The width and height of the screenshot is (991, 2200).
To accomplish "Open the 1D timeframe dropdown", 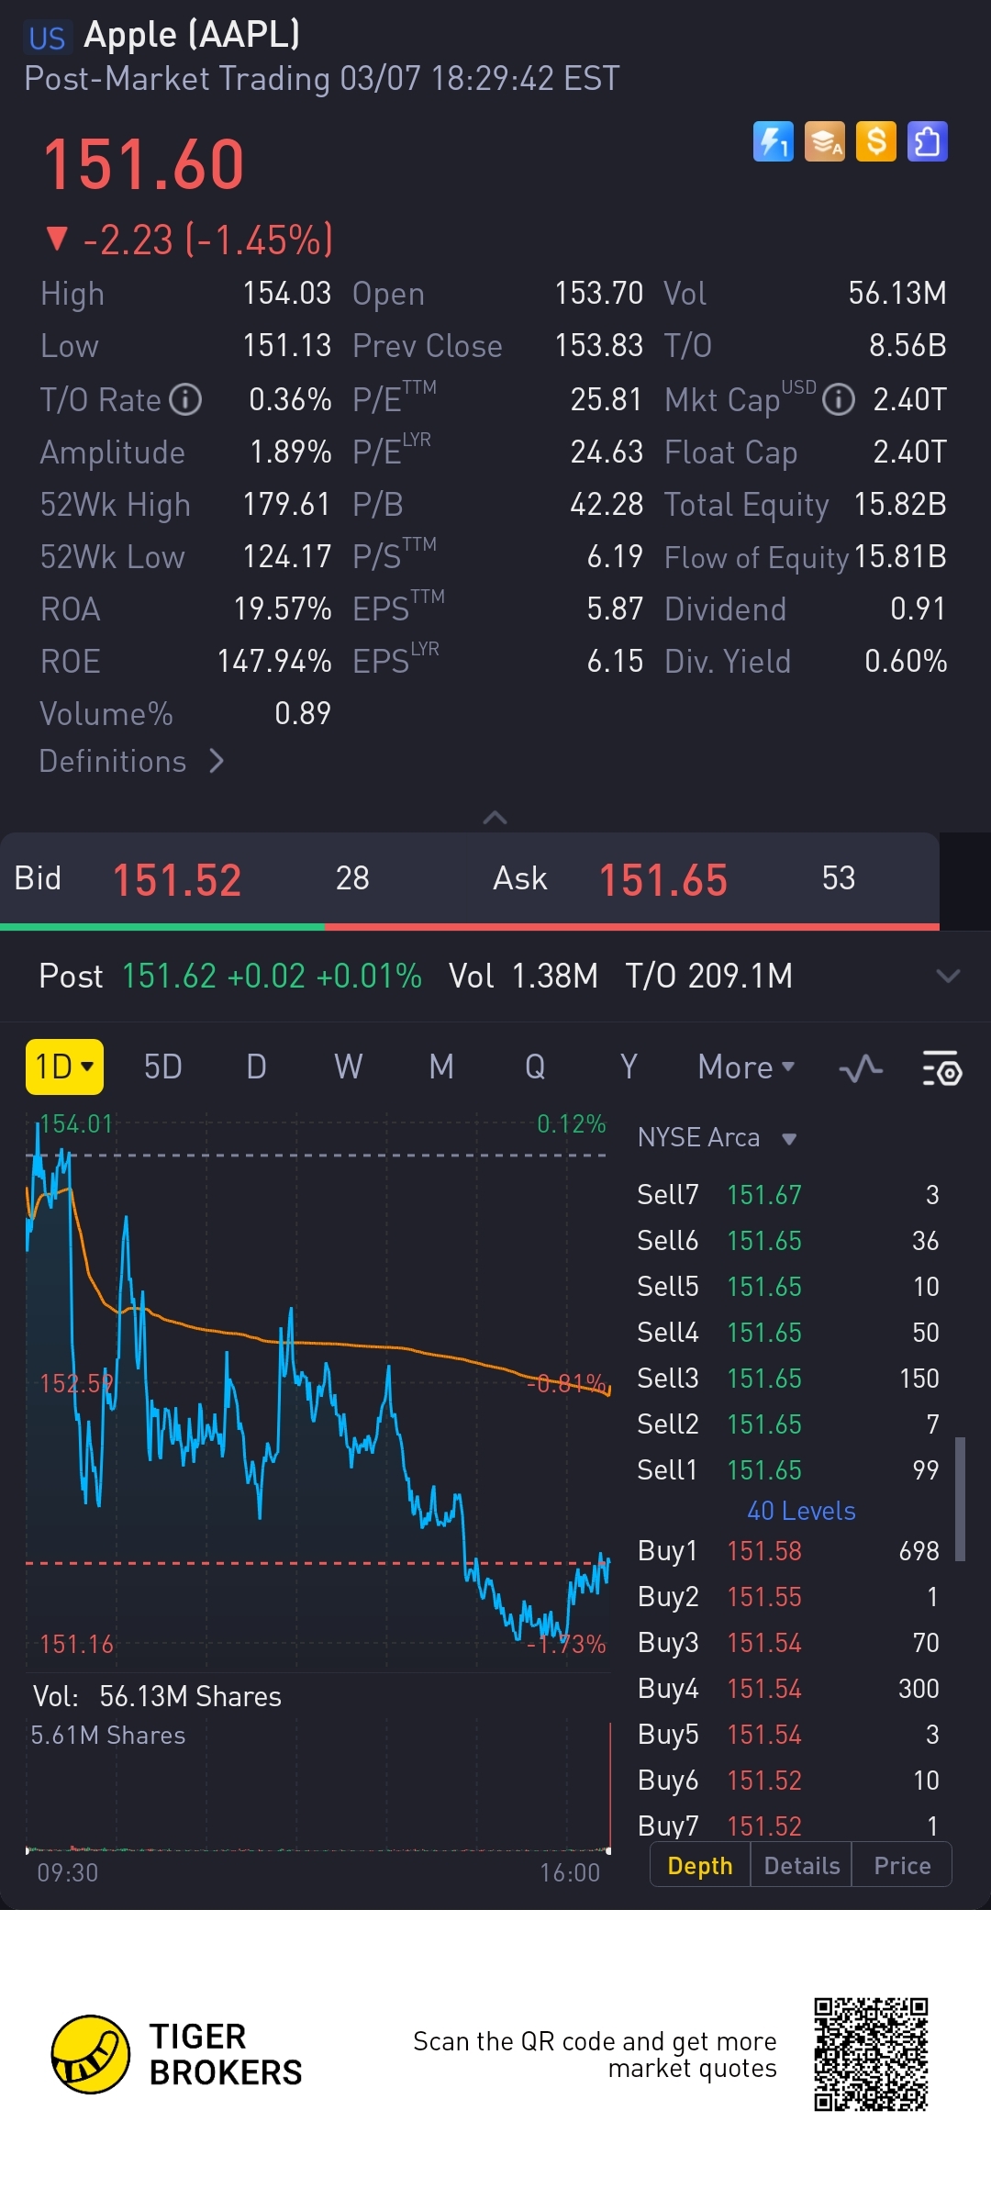I will (x=64, y=1067).
